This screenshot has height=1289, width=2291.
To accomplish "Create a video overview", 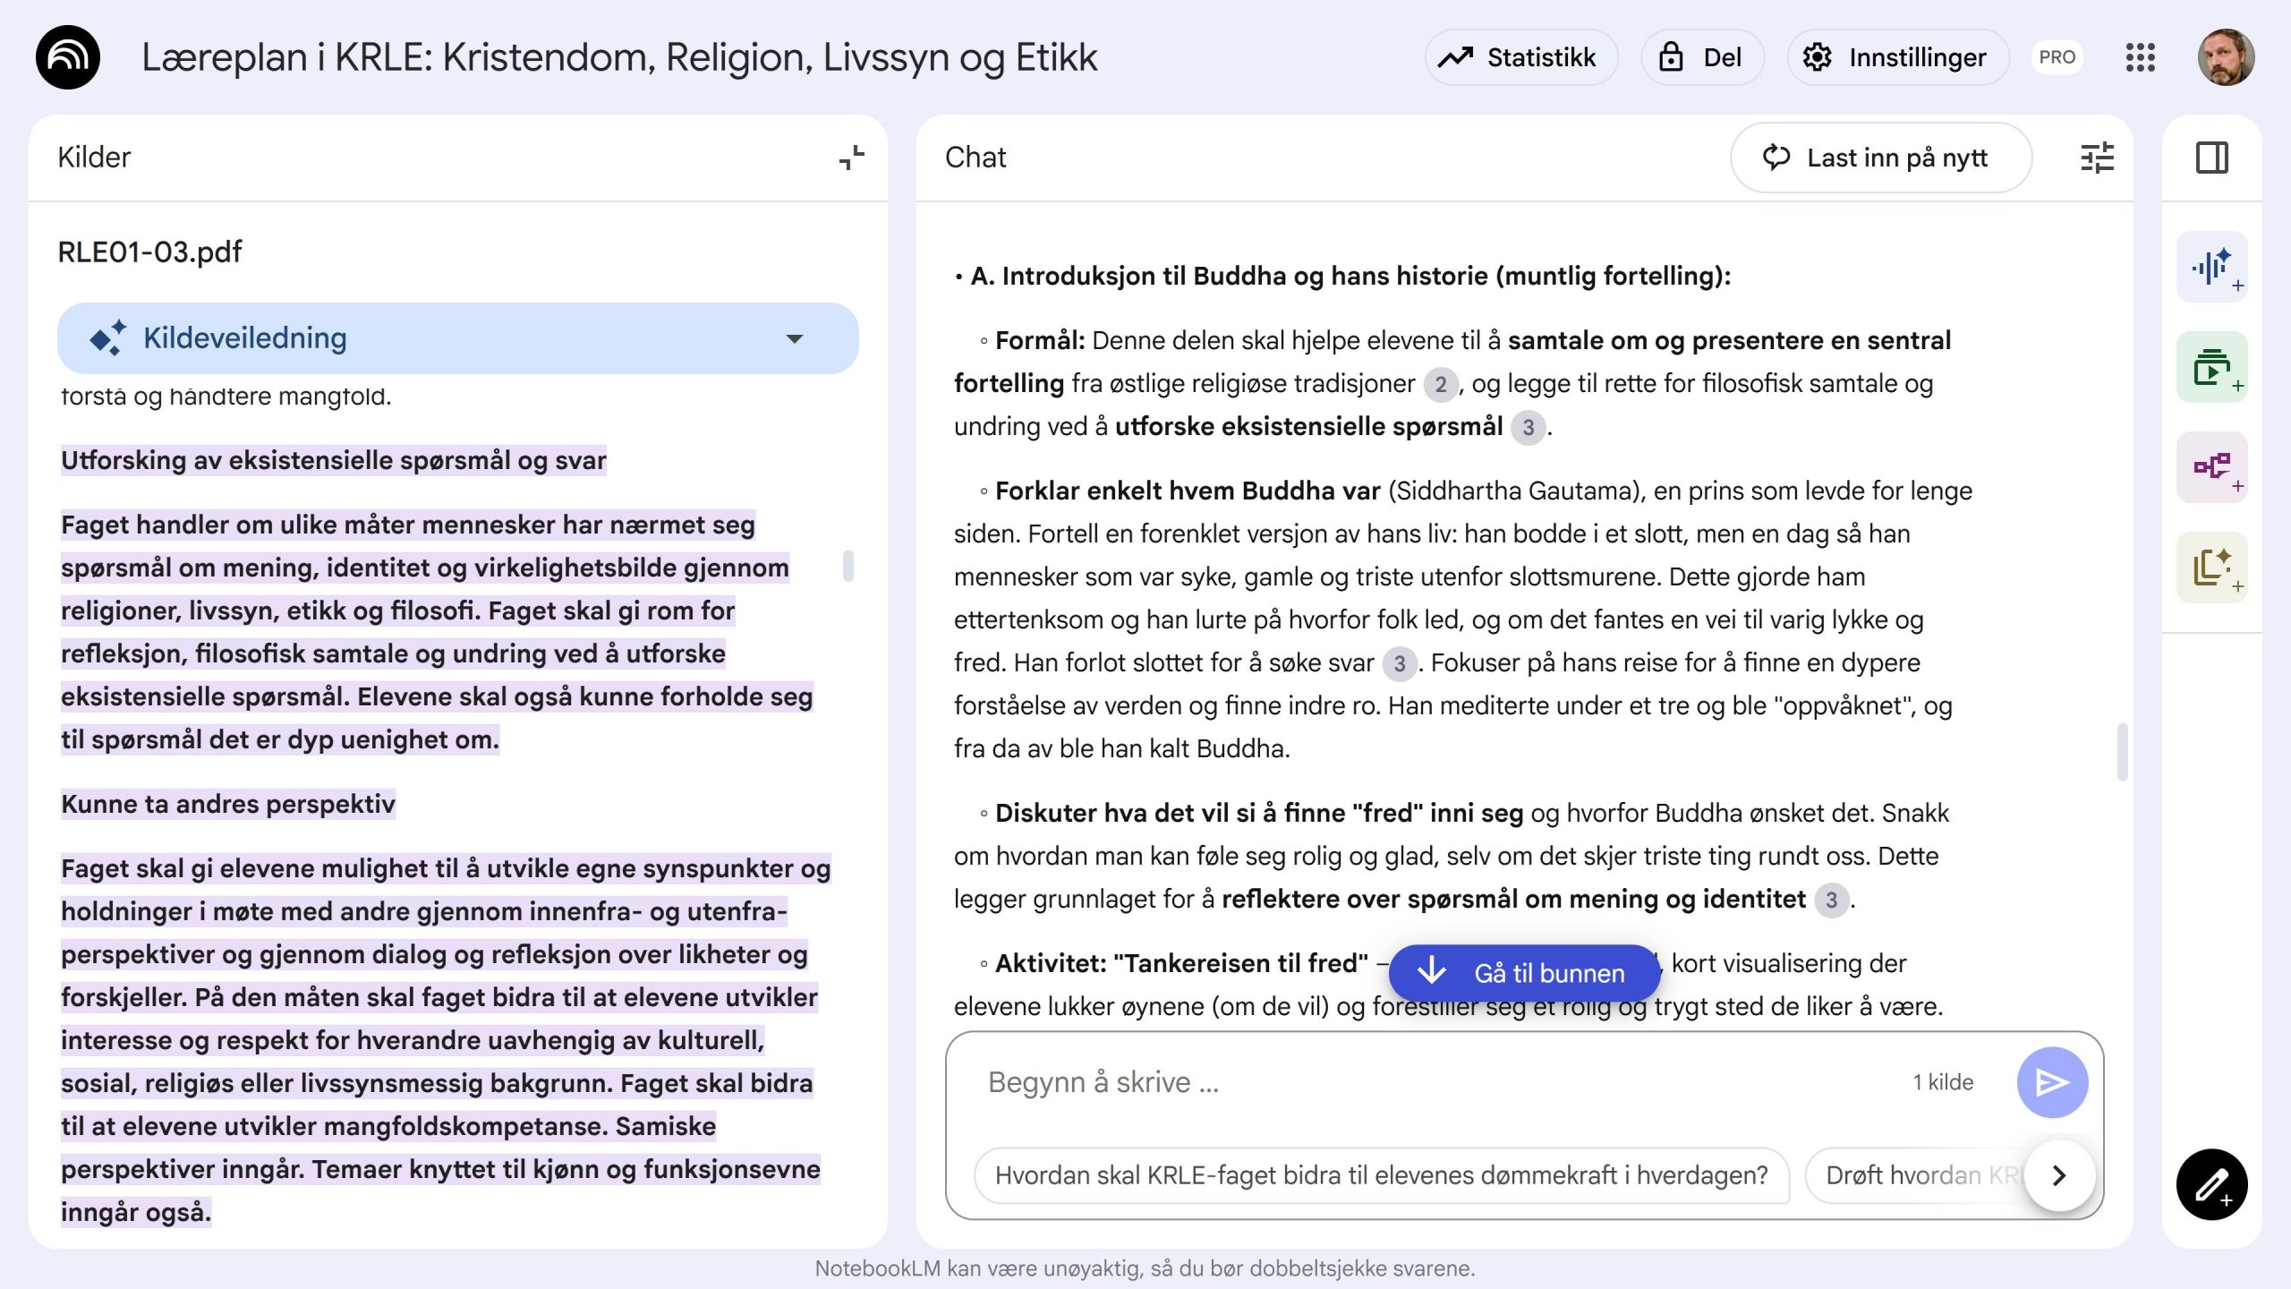I will (2211, 367).
